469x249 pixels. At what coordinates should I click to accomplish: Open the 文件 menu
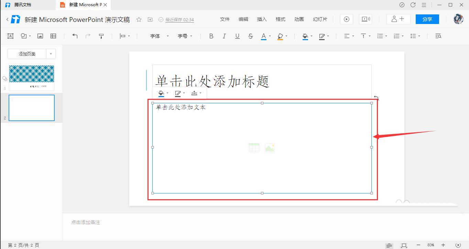click(x=225, y=19)
